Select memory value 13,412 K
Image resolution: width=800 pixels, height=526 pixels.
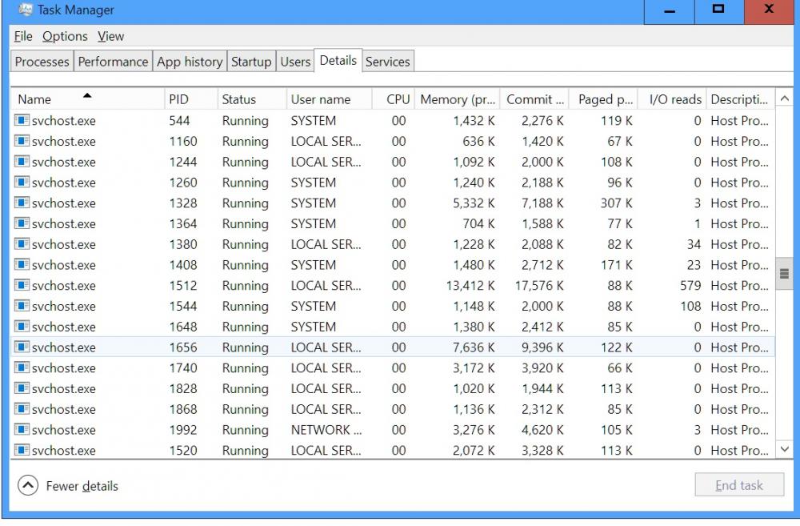(470, 286)
